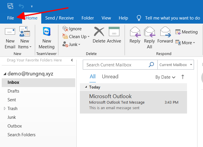
Task: Click the Tell me lightbulb icon
Action: coord(139,18)
